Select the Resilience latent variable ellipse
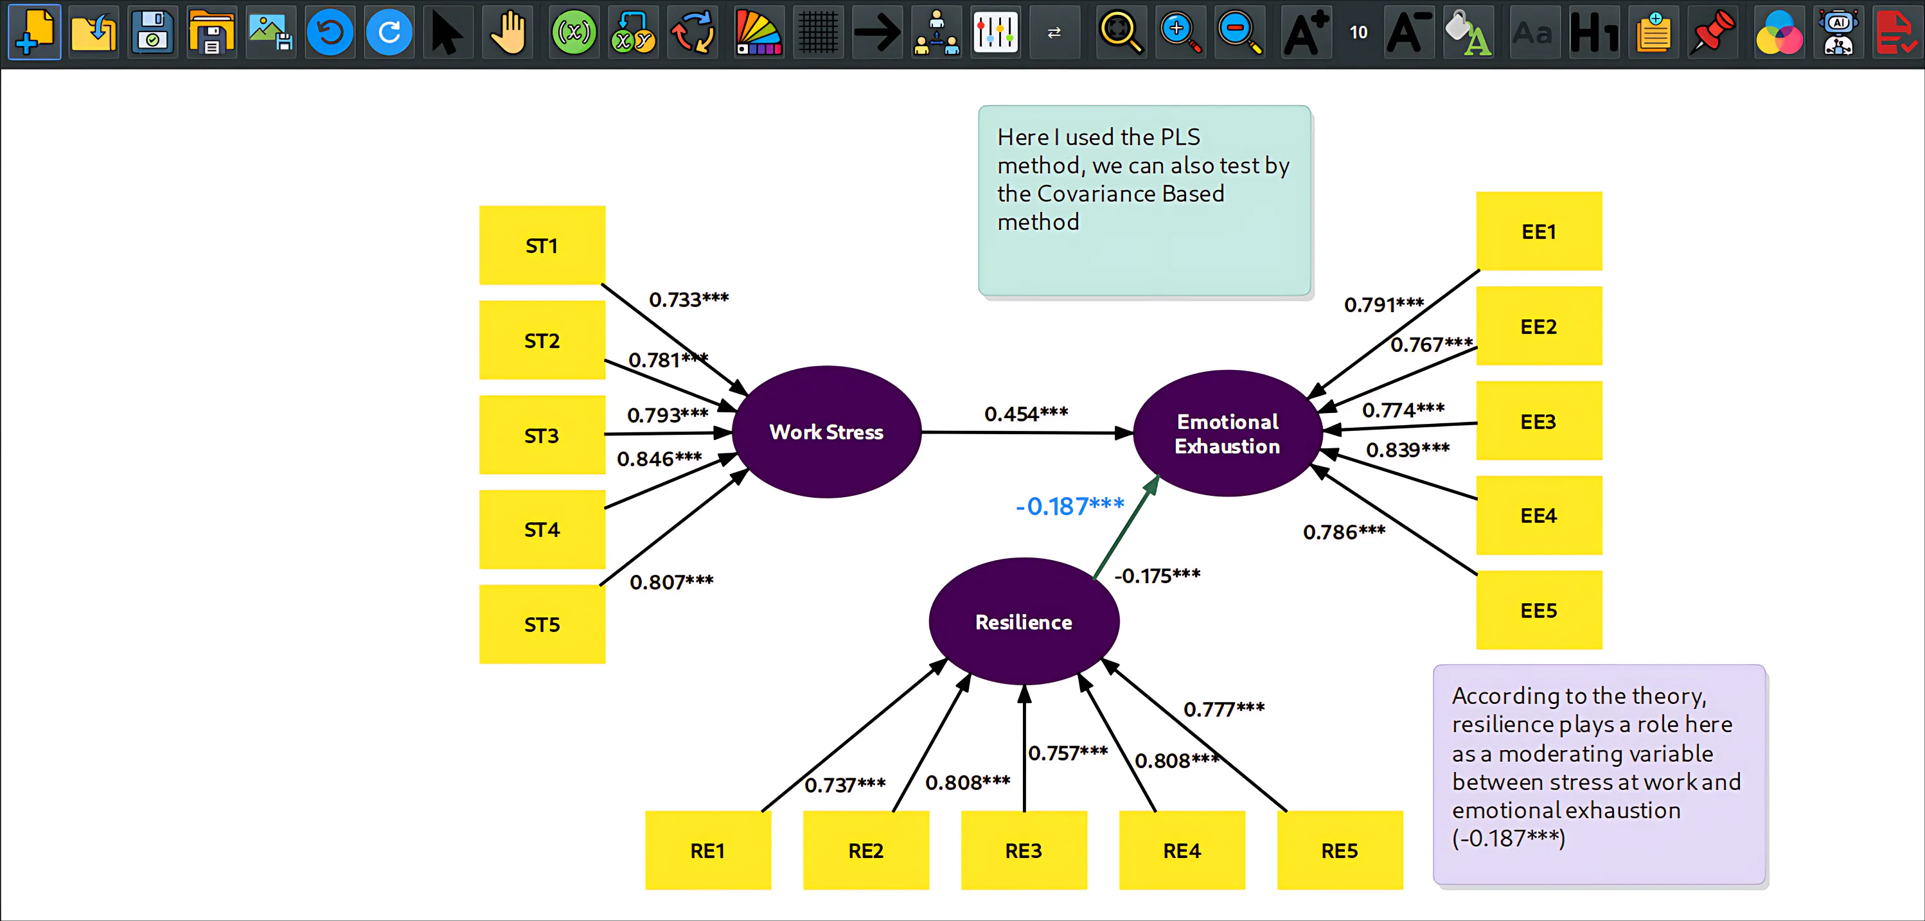Screen dimensions: 1925x921 click(x=1024, y=622)
